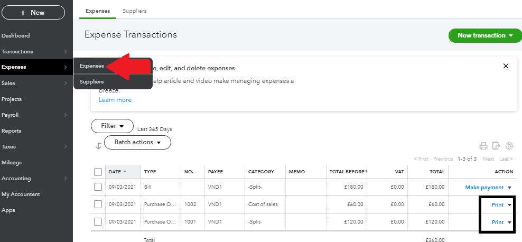Click the sort arrow beside Batch actions
The height and width of the screenshot is (242, 522).
pos(98,146)
